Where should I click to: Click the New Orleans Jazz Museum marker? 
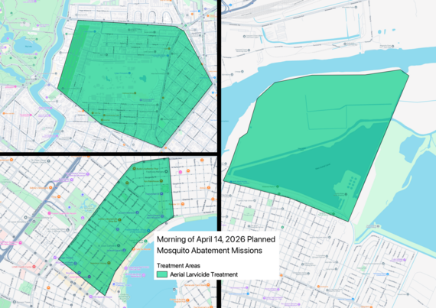pos(162,216)
